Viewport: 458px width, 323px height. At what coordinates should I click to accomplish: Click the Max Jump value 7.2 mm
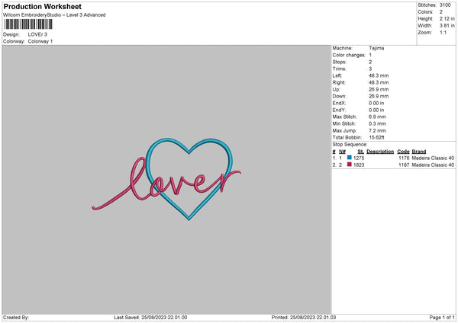coord(377,130)
